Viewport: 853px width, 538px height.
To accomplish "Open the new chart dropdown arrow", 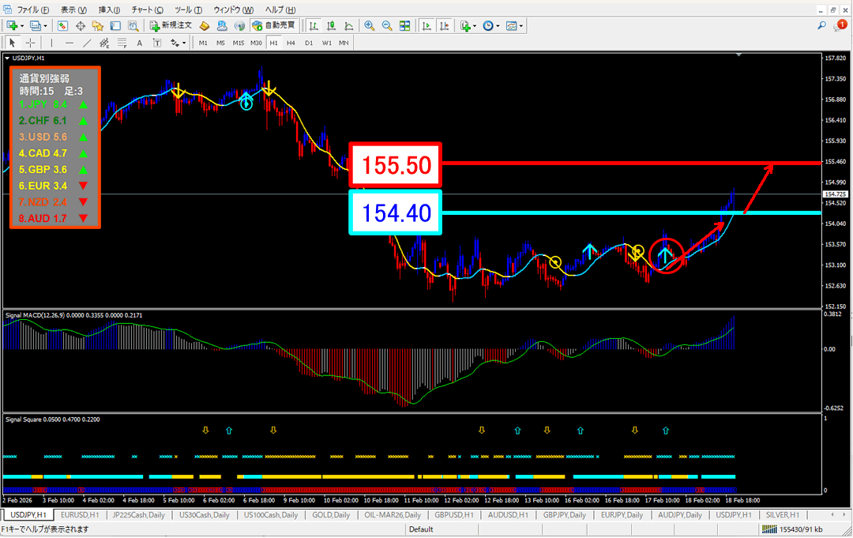I will pos(22,25).
